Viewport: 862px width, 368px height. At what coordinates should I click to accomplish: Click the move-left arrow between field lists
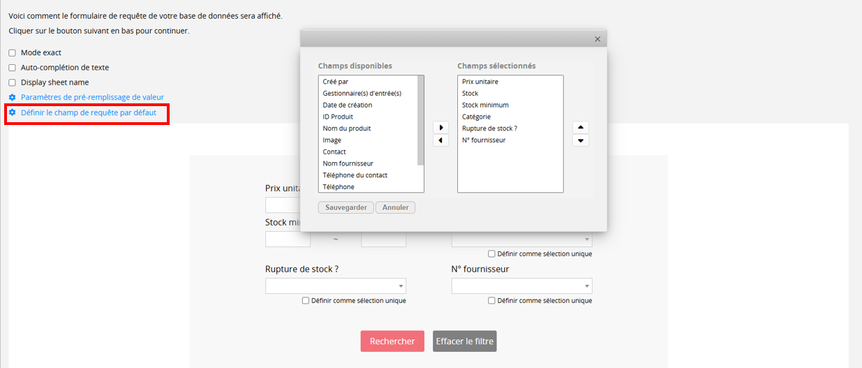tap(441, 140)
